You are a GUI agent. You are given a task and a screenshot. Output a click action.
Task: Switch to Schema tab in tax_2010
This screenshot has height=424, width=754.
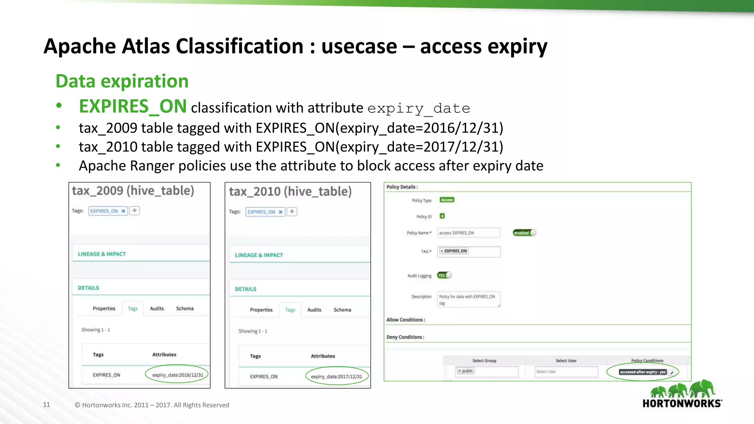tap(342, 310)
